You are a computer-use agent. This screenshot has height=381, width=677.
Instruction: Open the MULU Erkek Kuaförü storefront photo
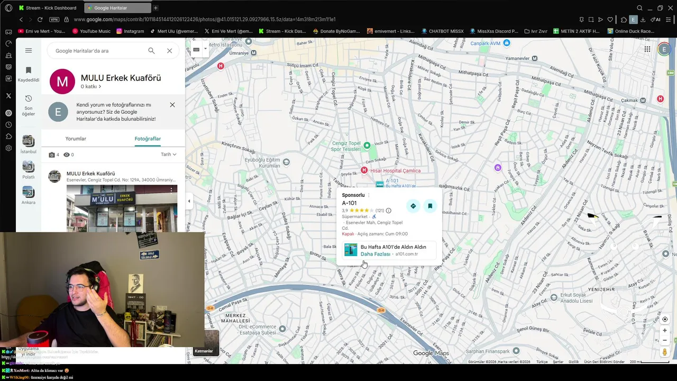(x=122, y=208)
